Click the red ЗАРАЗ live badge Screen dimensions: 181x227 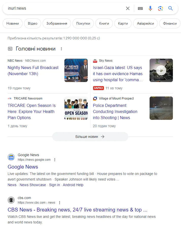point(98,88)
